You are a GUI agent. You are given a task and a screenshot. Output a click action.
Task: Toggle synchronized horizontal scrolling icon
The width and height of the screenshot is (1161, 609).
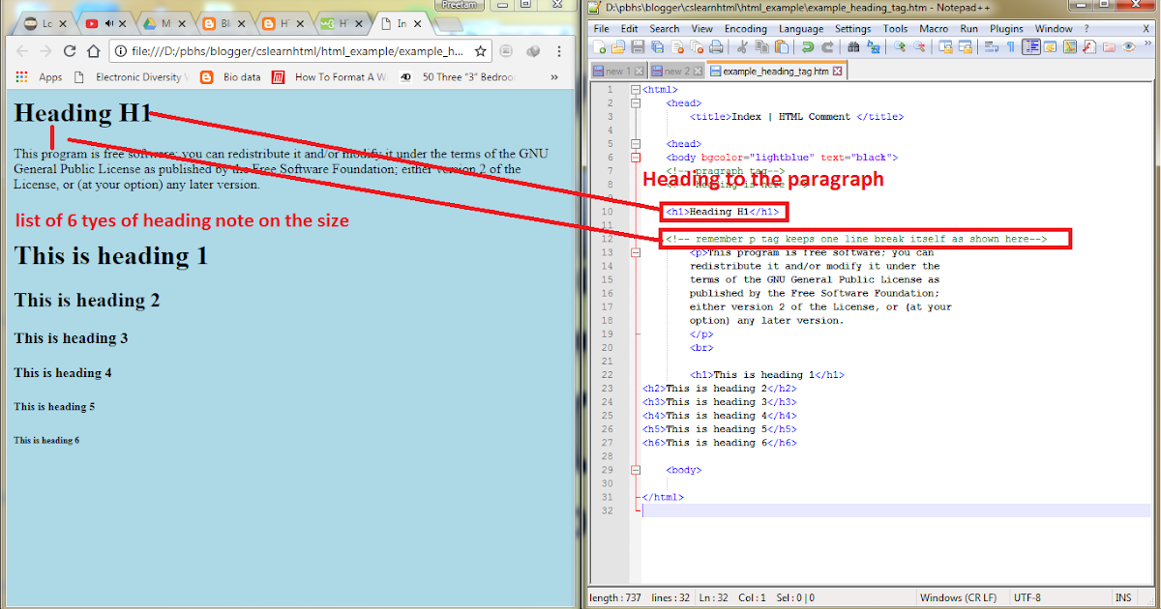tap(965, 45)
